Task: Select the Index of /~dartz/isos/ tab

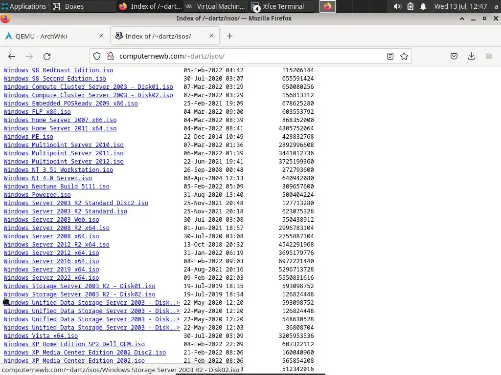Action: click(x=165, y=36)
